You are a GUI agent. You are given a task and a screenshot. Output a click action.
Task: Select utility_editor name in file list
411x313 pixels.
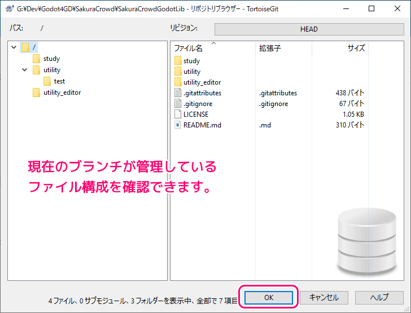pos(202,82)
